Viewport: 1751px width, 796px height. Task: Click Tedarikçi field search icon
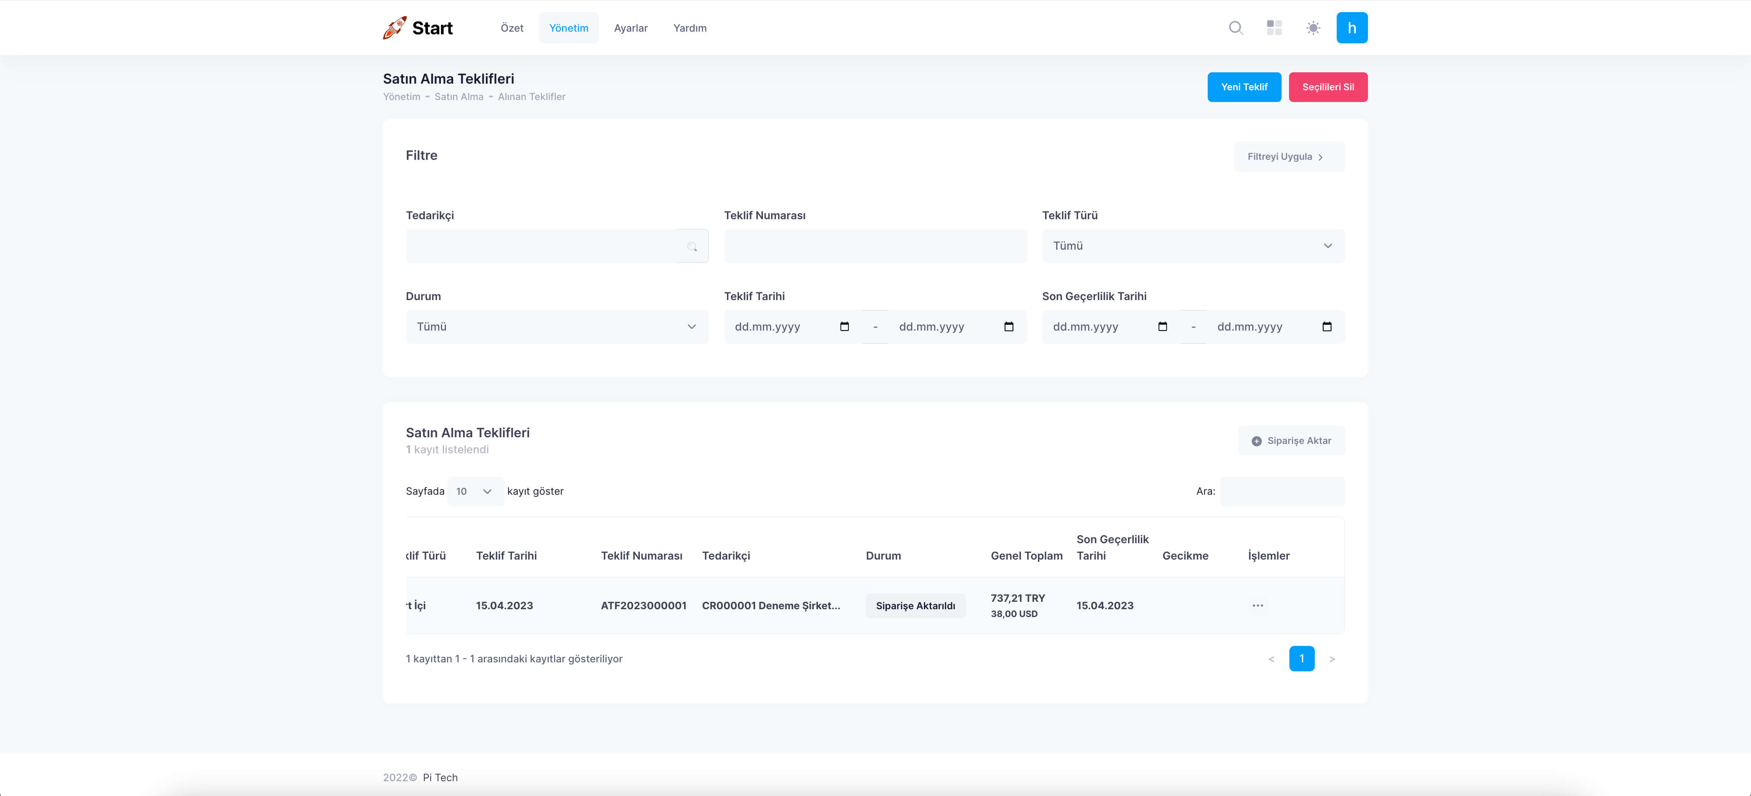click(692, 246)
